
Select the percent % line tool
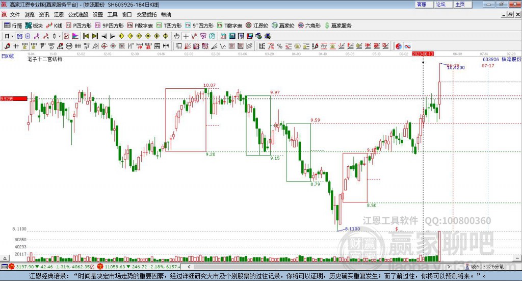280,46
